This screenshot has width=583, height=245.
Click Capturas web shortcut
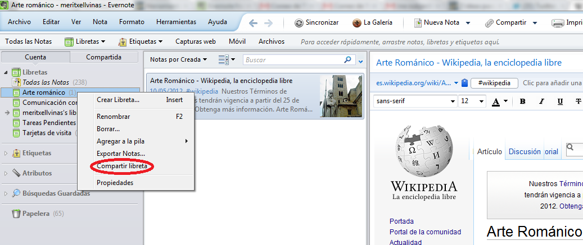[x=196, y=41]
